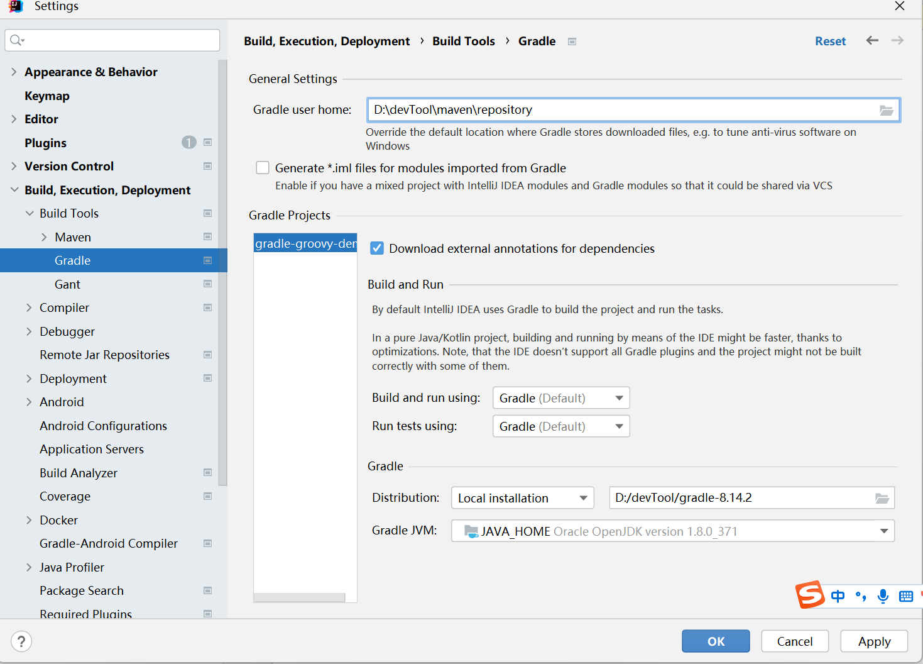Viewport: 923px width, 664px height.
Task: Open the Sogou soft keyboard icon
Action: point(906,597)
